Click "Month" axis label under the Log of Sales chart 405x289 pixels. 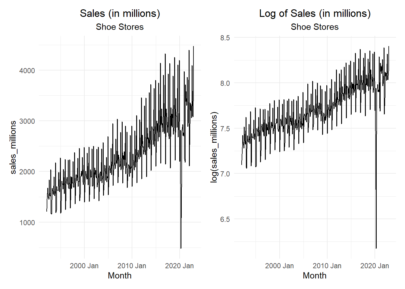click(x=315, y=276)
